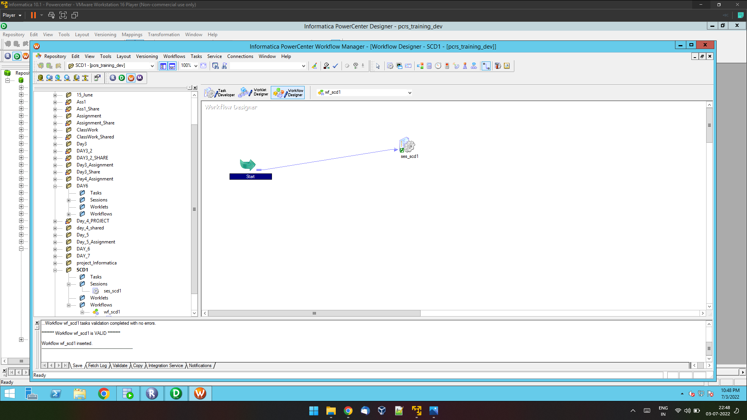Toggle the navigator view layout button
Screen dimensions: 747x420
click(x=163, y=66)
